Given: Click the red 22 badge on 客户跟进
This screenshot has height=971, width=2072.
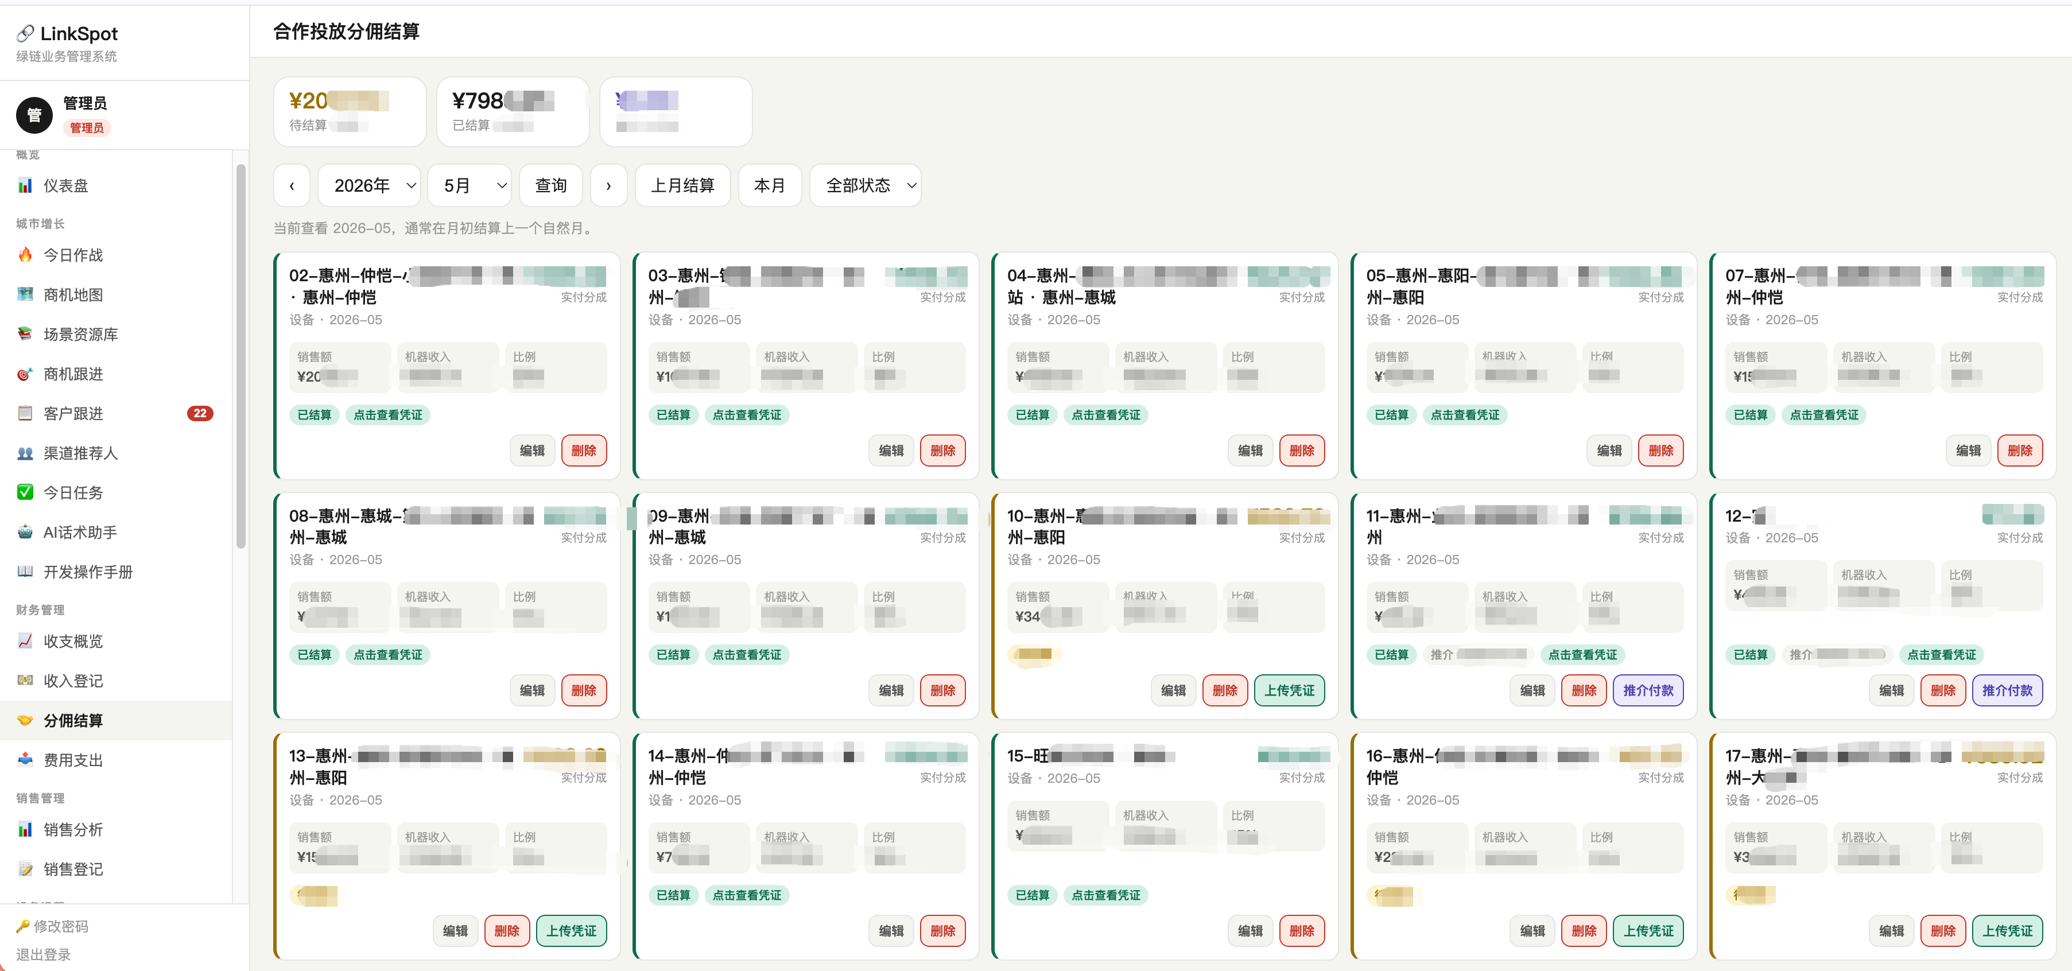Looking at the screenshot, I should [x=200, y=414].
